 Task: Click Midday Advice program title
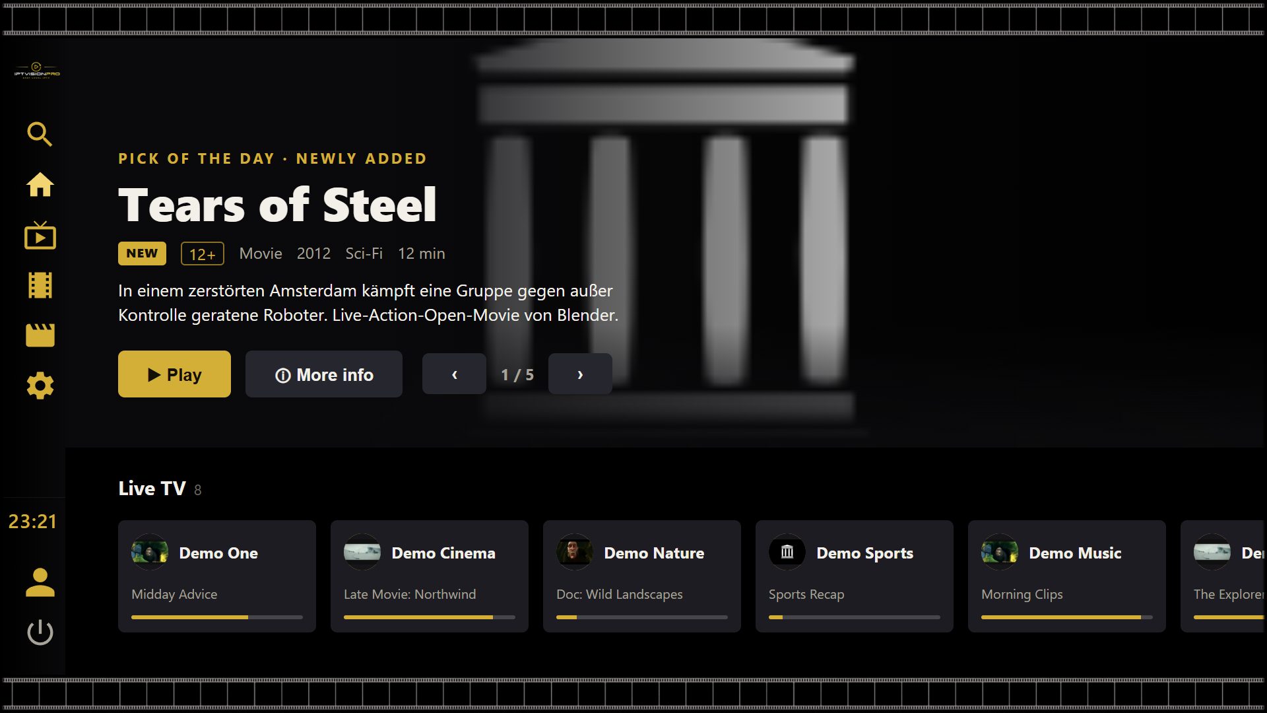pyautogui.click(x=174, y=594)
